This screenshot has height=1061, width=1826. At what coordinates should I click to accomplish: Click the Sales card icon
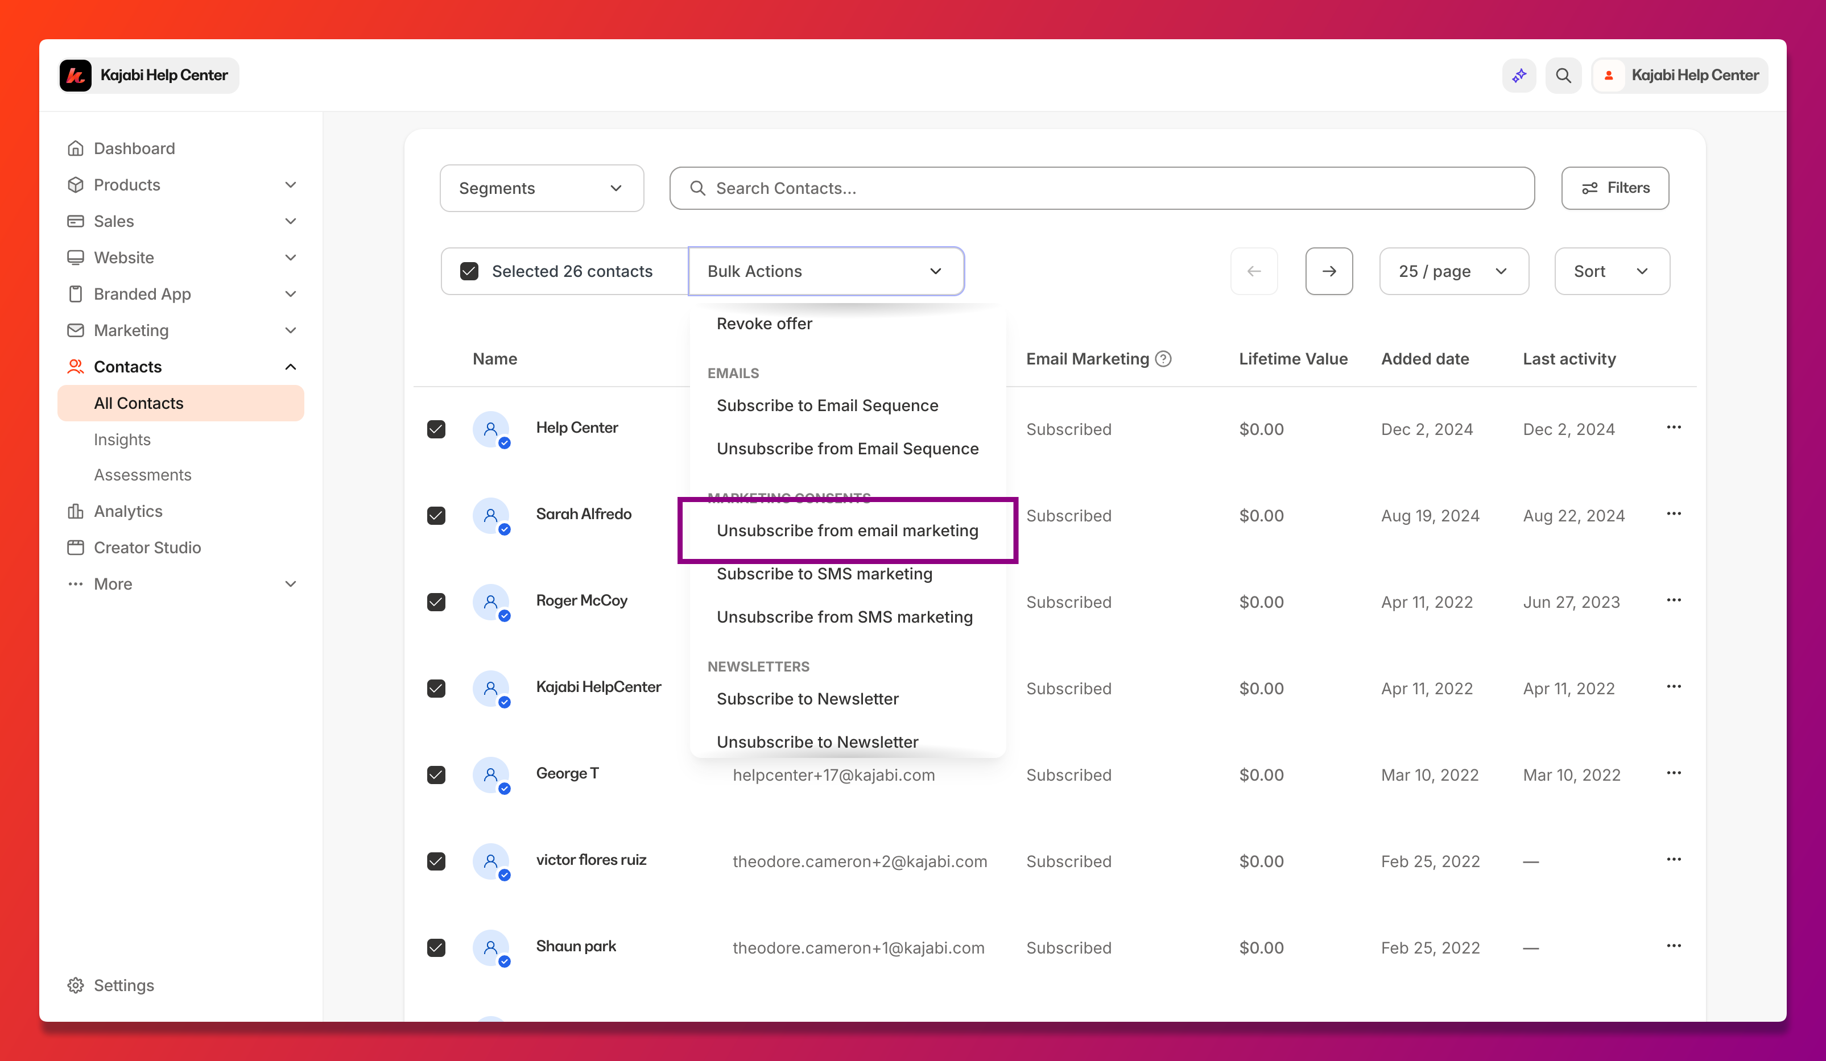75,221
